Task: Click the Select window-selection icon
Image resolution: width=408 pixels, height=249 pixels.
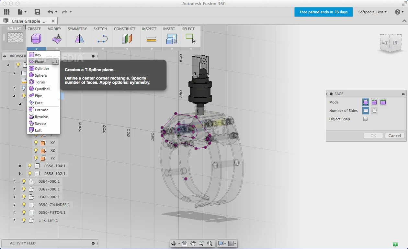Action: (190, 38)
